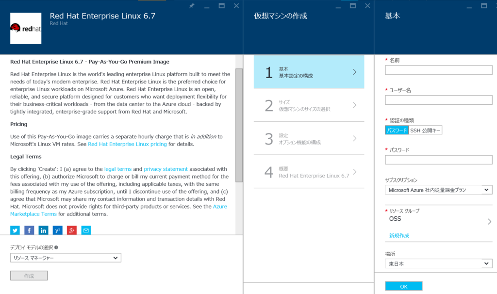This screenshot has height=294, width=497.
Task: Share the offering on Twitter
Action: coord(15,230)
